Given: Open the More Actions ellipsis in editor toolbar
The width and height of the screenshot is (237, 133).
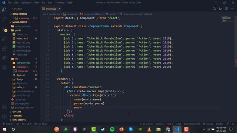Looking at the screenshot, I should pos(233,9).
